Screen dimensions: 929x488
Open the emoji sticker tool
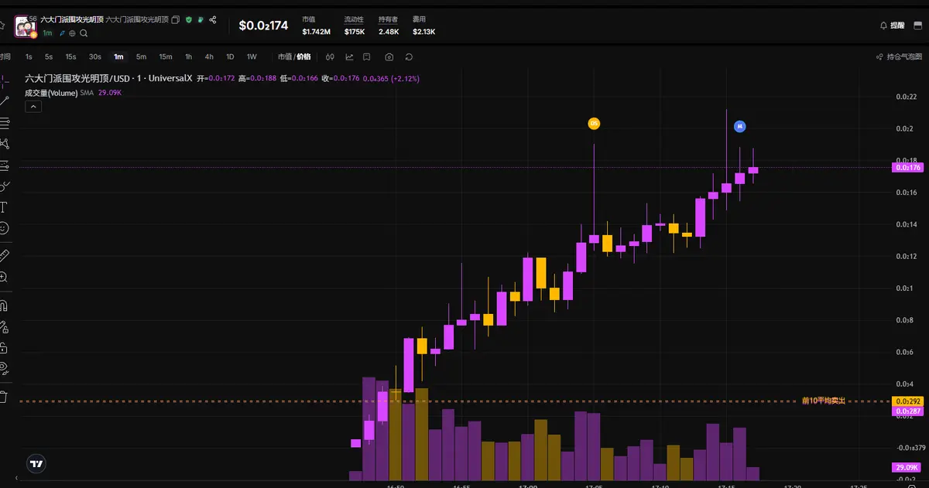click(x=4, y=228)
